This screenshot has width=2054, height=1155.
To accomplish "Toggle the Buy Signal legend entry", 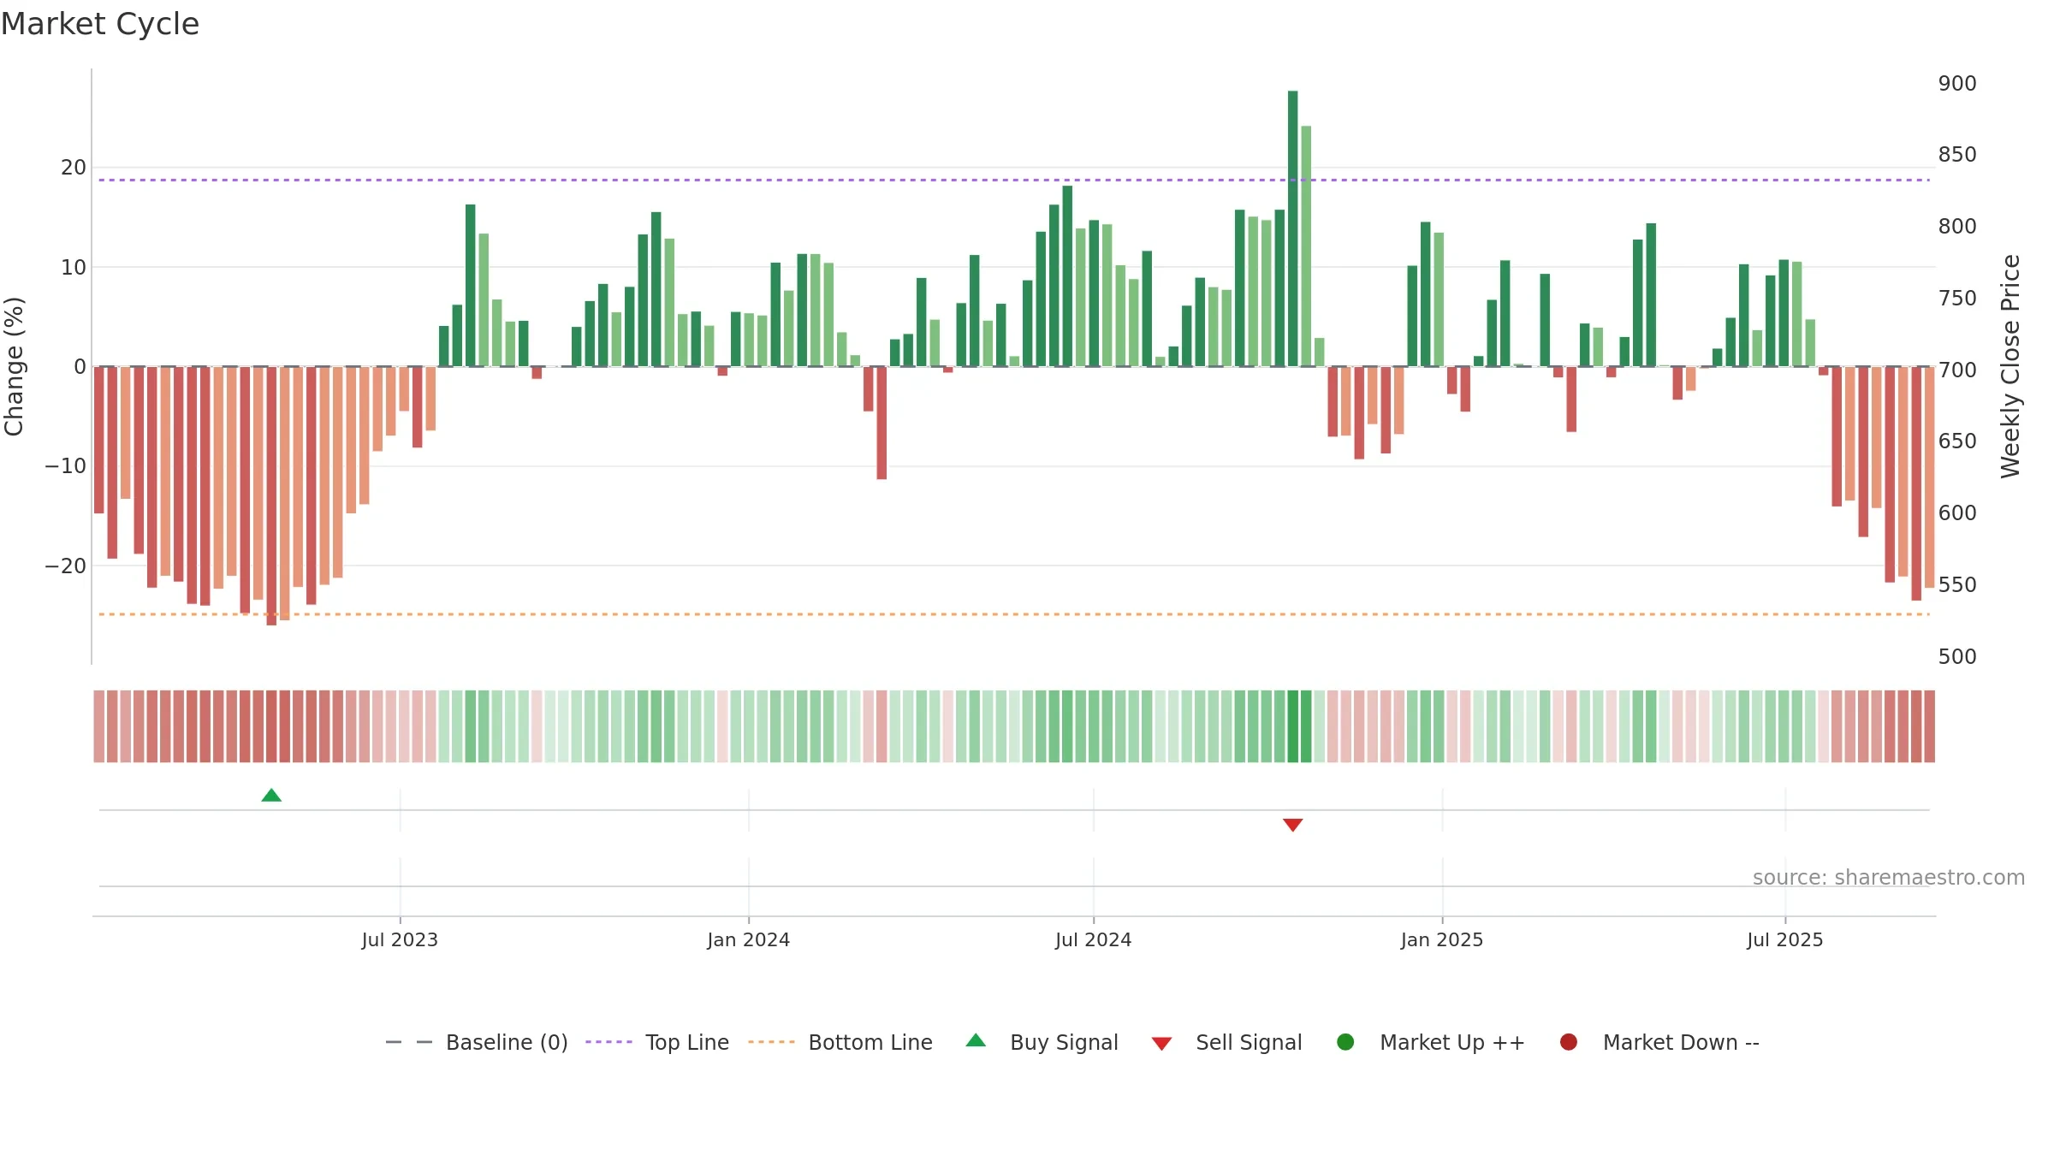I will [x=1042, y=1042].
